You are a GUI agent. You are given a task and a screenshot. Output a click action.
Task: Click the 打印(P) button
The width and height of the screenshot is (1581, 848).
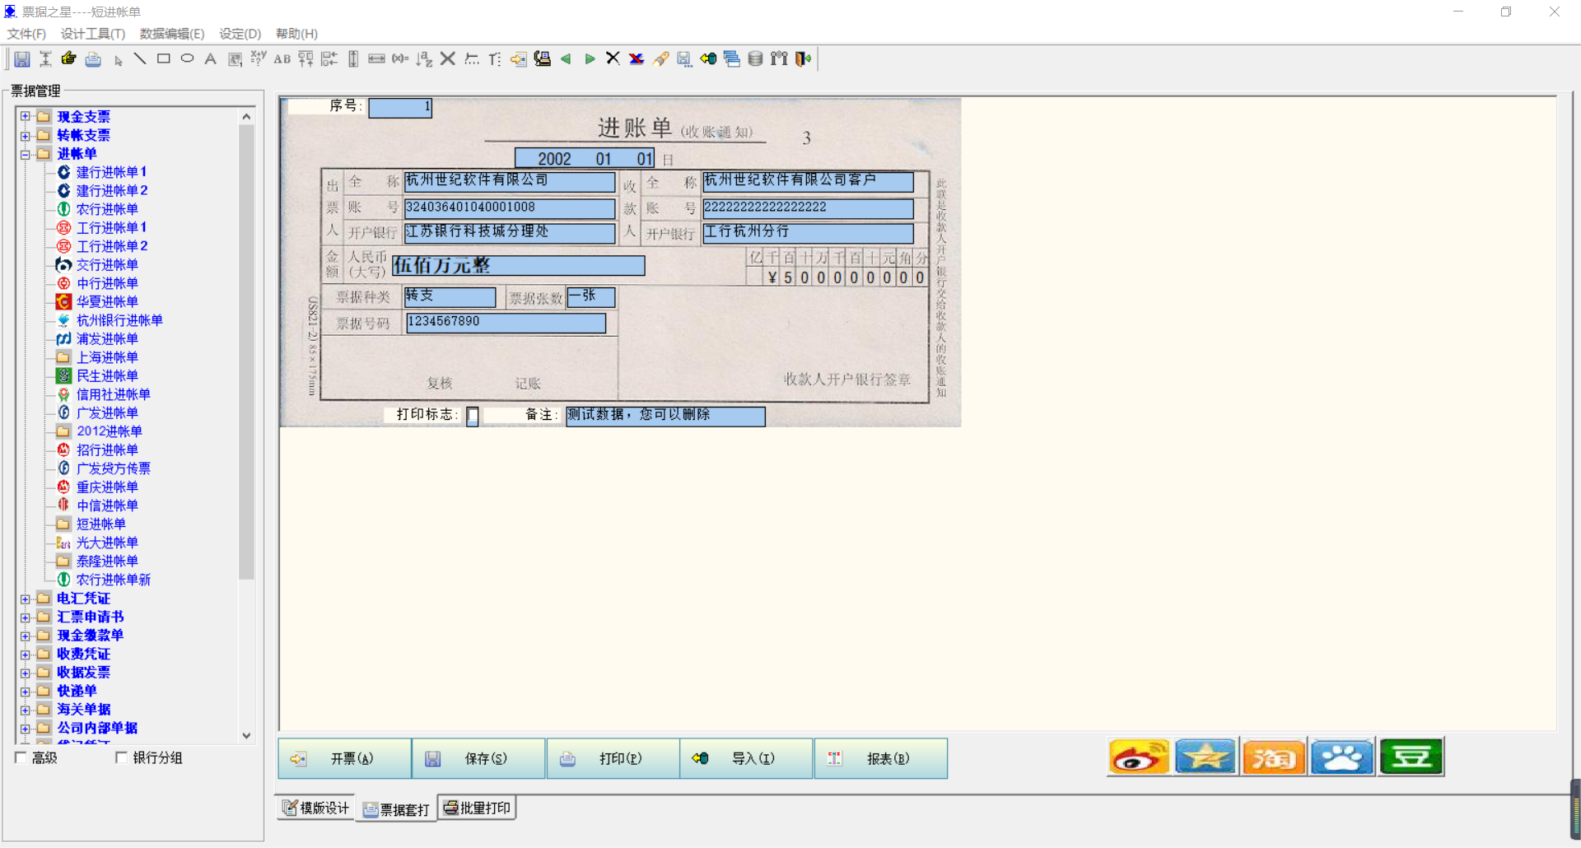pos(613,758)
